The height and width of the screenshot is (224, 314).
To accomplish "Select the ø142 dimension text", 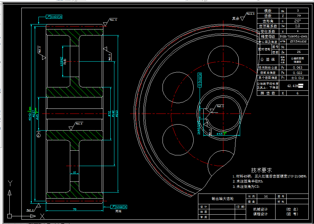I will [113, 114].
